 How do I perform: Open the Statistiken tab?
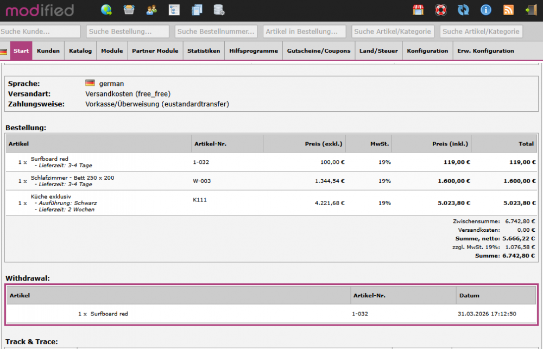point(204,51)
